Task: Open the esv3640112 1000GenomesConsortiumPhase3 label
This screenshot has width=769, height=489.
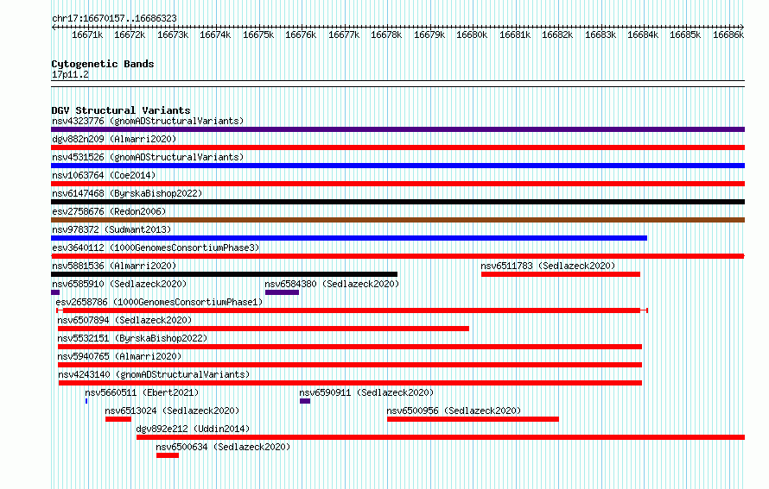Action: click(156, 248)
